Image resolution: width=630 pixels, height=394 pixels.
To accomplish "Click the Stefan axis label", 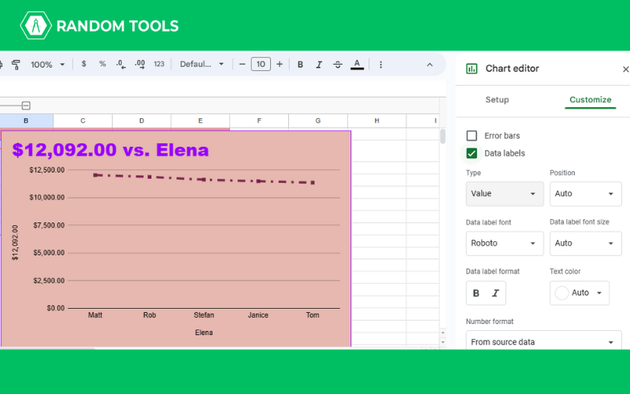I will pyautogui.click(x=204, y=315).
